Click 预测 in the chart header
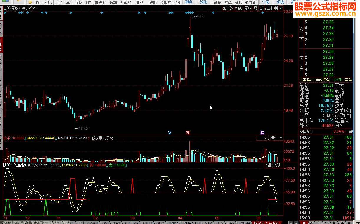The height and width of the screenshot is (224, 360). click(268, 8)
